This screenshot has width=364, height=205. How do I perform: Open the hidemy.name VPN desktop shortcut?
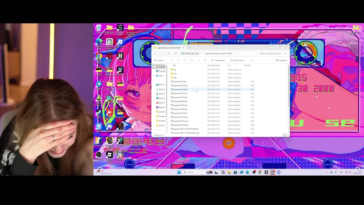click(x=109, y=44)
